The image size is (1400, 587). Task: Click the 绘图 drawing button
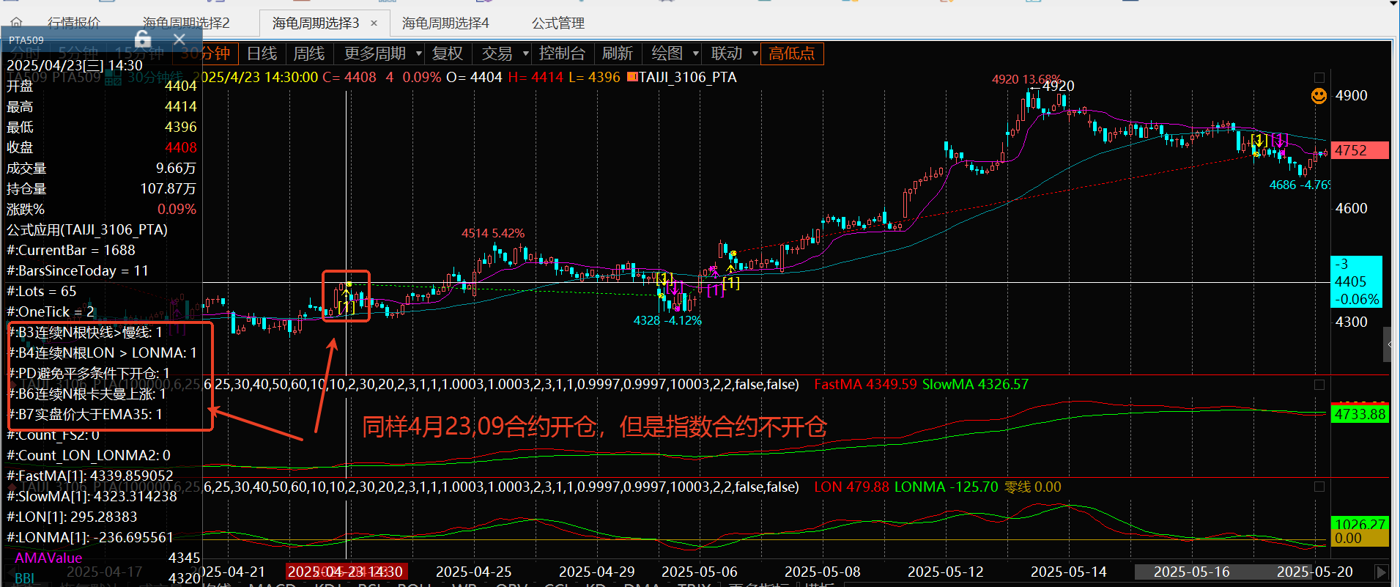click(667, 53)
